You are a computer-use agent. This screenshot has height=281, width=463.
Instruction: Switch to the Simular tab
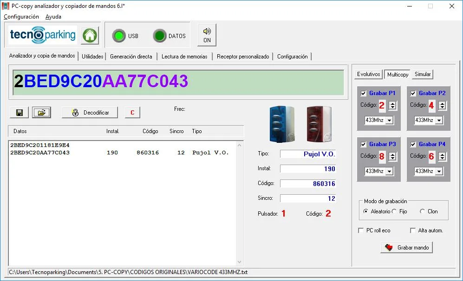(x=423, y=74)
